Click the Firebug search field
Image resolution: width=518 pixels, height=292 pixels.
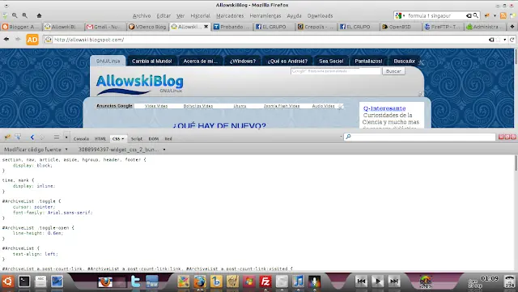coord(419,137)
